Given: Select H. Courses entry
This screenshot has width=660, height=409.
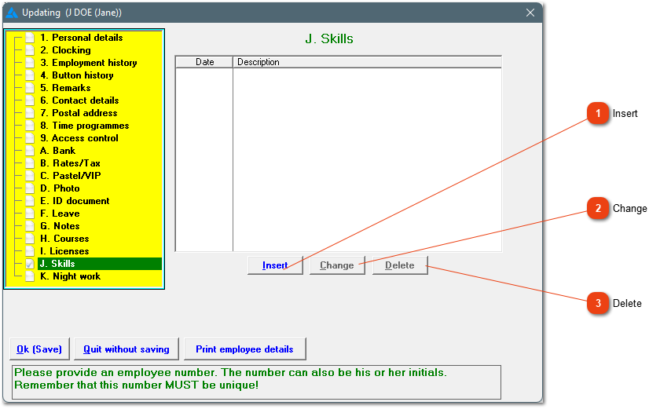Looking at the screenshot, I should [x=64, y=239].
